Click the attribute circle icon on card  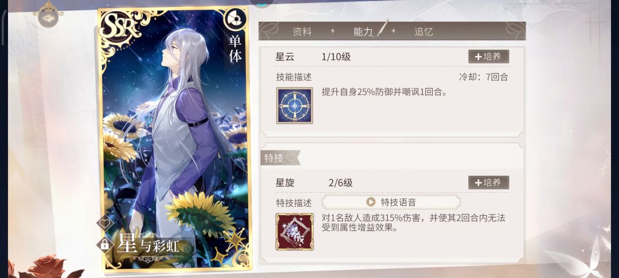235,19
